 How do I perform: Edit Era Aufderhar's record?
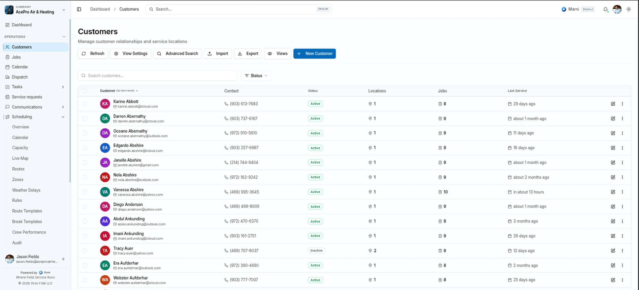tap(613, 265)
